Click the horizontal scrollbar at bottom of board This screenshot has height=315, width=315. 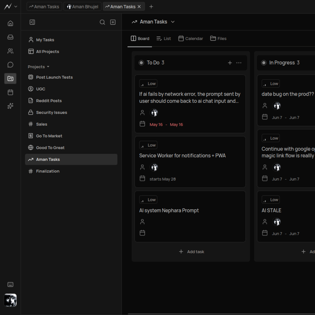pyautogui.click(x=221, y=314)
